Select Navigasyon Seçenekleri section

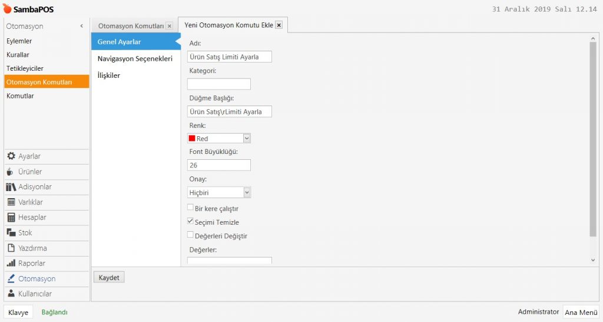[135, 59]
